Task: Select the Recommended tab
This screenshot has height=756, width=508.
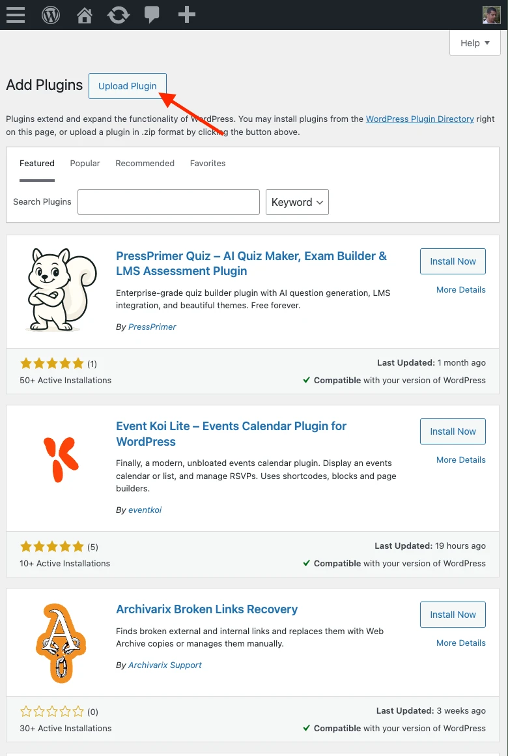Action: point(145,163)
